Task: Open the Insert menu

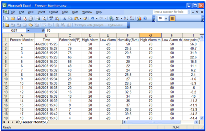Action: click(x=41, y=12)
